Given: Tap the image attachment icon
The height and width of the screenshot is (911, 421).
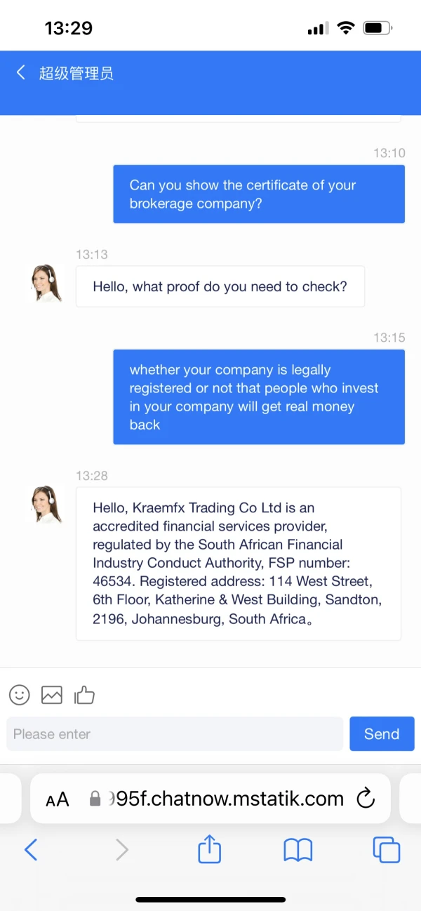Looking at the screenshot, I should pyautogui.click(x=52, y=695).
